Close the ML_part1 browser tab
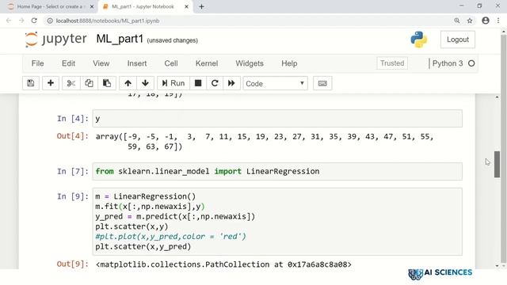The width and height of the screenshot is (507, 285). (186, 6)
